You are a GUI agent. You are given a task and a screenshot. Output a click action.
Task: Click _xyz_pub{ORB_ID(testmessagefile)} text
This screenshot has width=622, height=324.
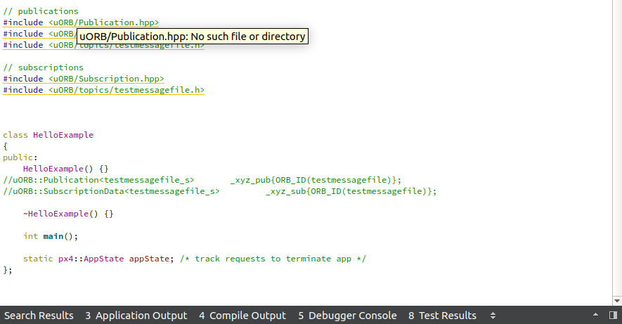316,180
